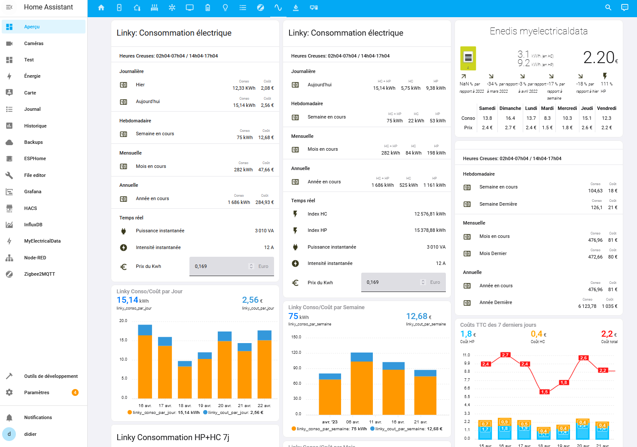The height and width of the screenshot is (447, 637).
Task: Open Grafana from the sidebar
Action: 33,192
